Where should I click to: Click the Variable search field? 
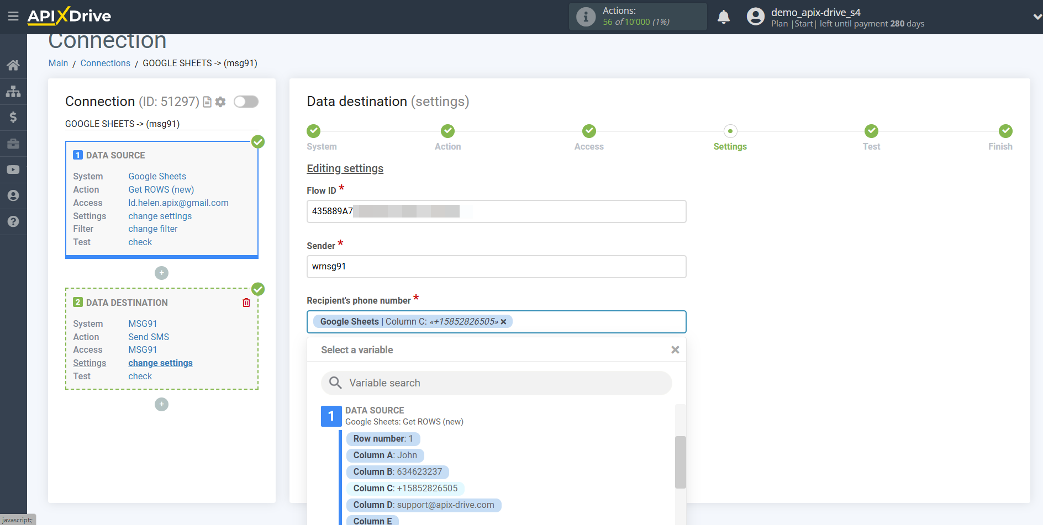click(x=496, y=383)
